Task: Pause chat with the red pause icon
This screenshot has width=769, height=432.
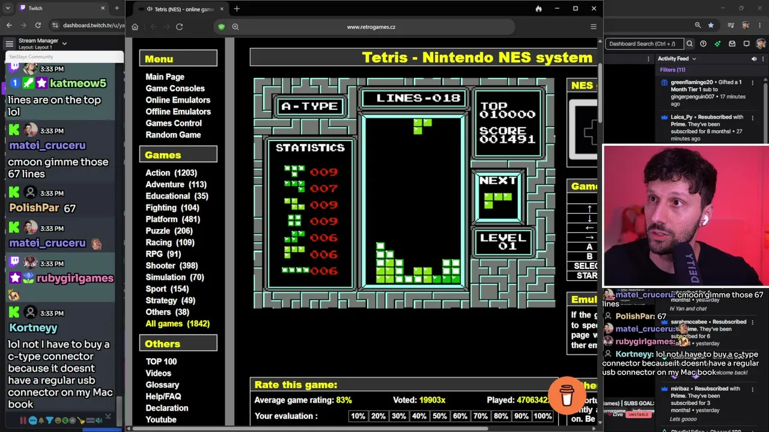Action: pyautogui.click(x=23, y=421)
